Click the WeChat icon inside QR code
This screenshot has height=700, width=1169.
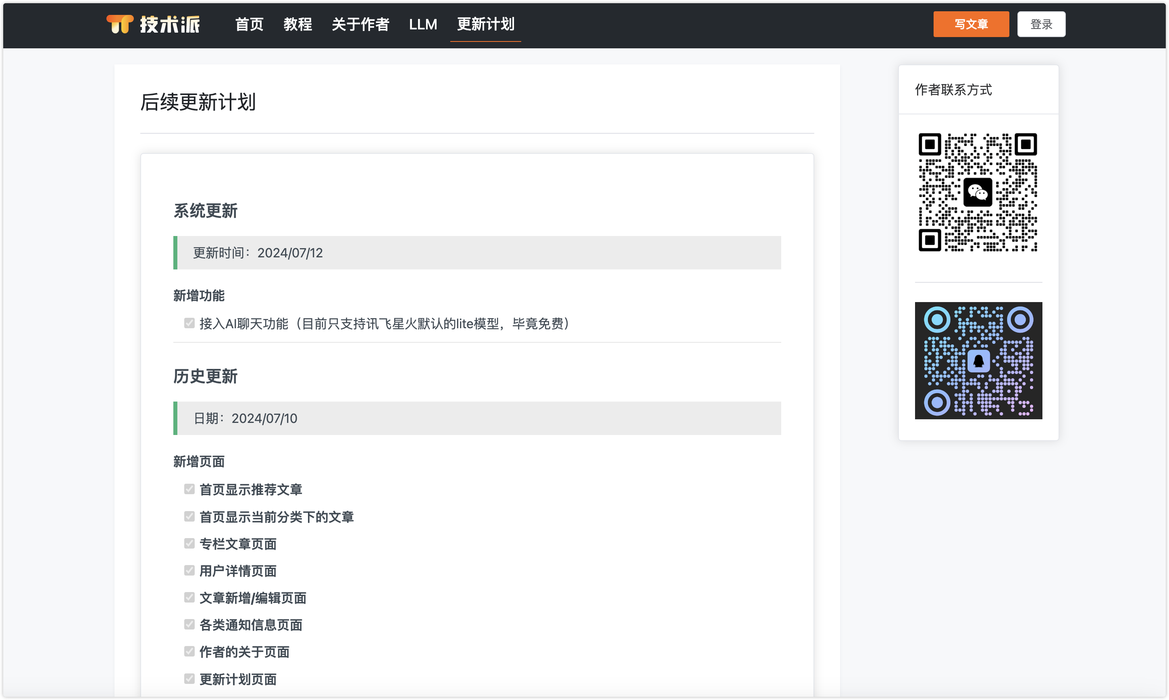click(x=978, y=192)
